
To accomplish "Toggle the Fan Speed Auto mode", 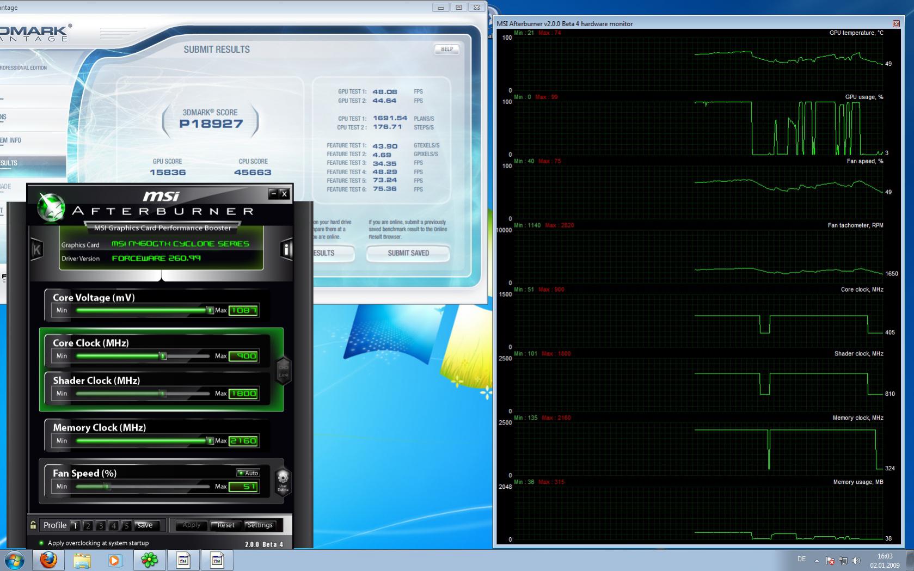I will pos(248,473).
